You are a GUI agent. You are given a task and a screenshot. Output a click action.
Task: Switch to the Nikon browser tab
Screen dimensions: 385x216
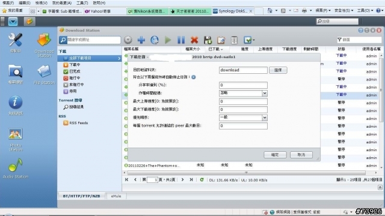click(x=148, y=11)
